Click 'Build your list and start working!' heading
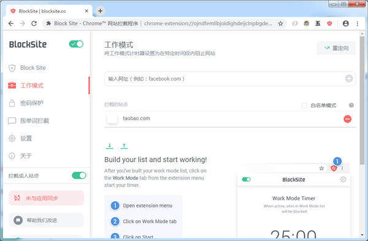The width and height of the screenshot is (368, 241). tap(155, 160)
